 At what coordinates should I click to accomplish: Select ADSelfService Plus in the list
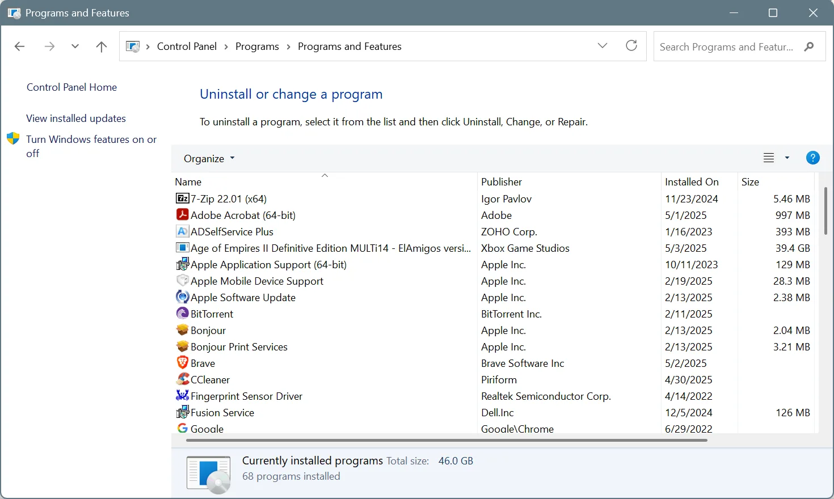click(232, 231)
